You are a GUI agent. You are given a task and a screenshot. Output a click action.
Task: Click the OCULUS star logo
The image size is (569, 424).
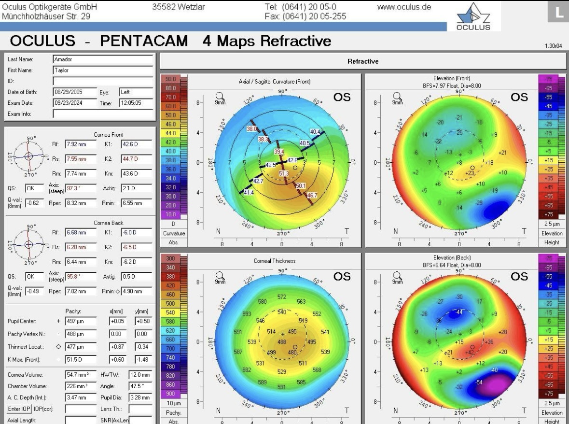click(x=473, y=16)
